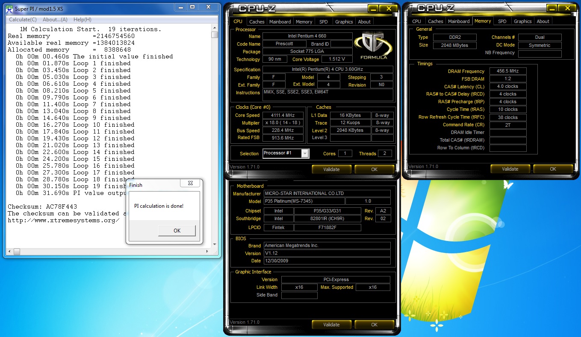This screenshot has width=581, height=337.
Task: Click the specification 'Intel(R) Pentium(R) 4 CPU 3.60GHz'
Action: (x=328, y=70)
